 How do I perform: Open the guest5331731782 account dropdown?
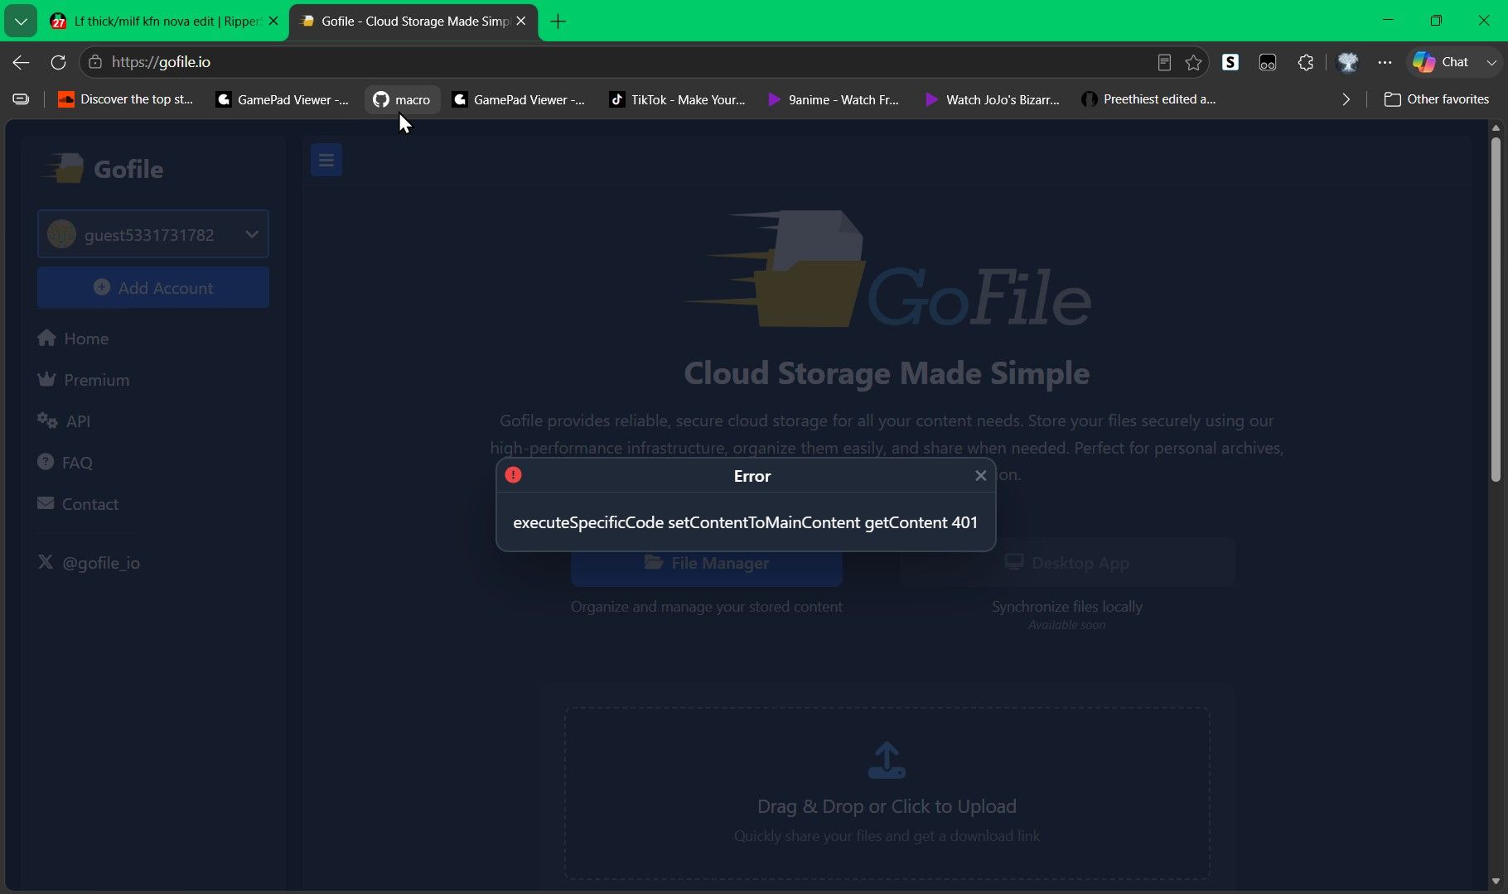tap(153, 234)
